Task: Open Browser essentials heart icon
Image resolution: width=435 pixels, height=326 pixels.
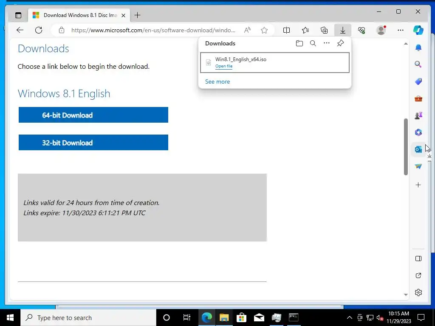Action: coord(362,30)
